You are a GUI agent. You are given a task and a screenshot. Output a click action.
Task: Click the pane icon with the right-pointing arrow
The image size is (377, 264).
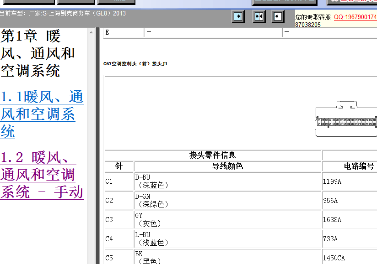(238, 16)
